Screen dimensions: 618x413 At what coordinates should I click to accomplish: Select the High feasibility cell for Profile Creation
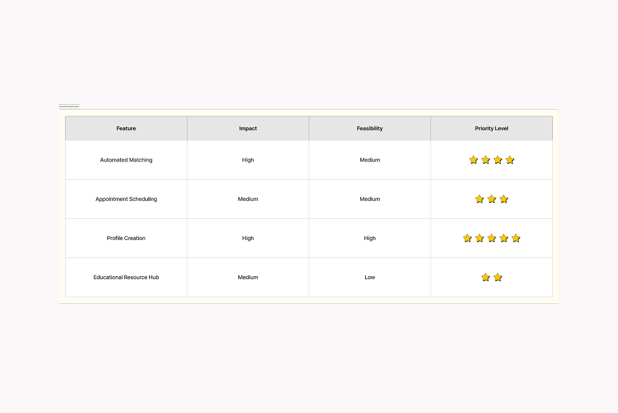pos(370,238)
